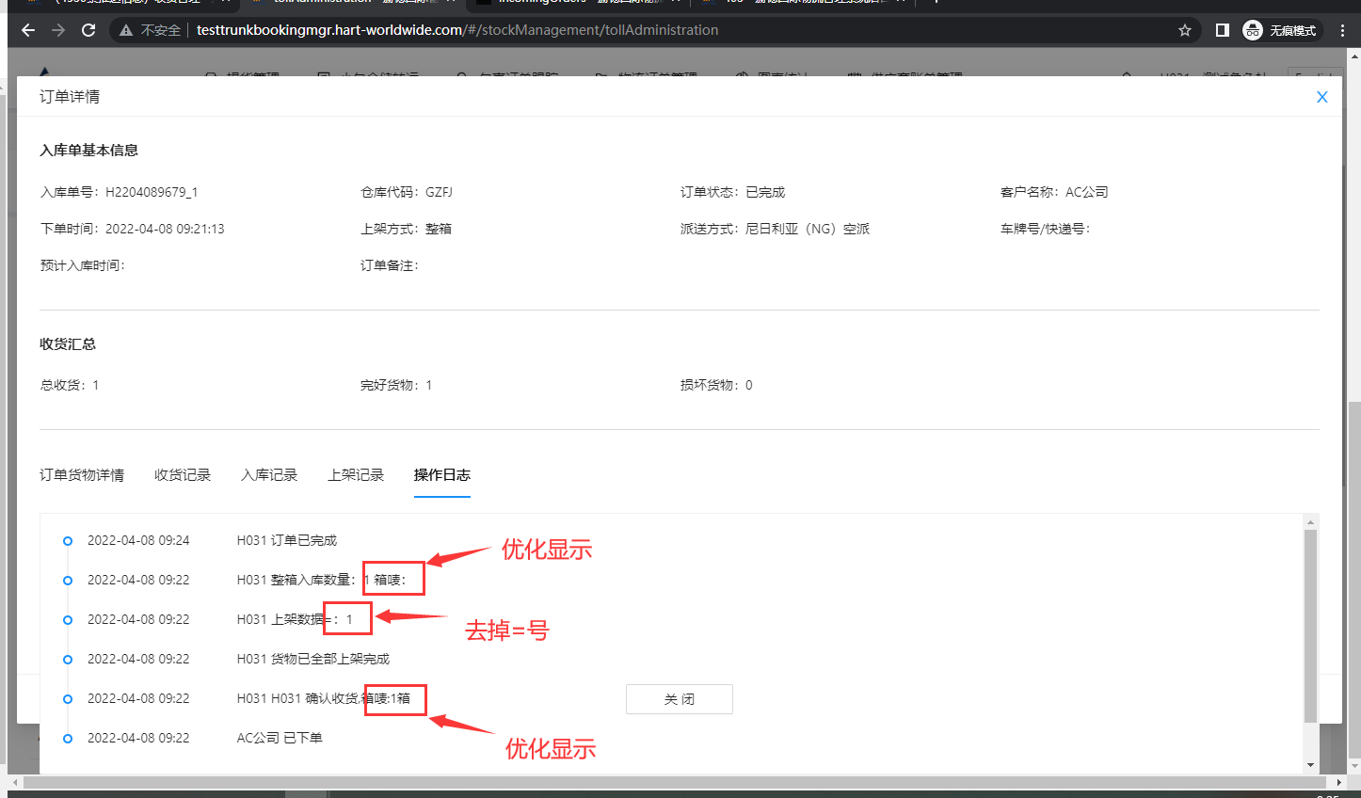Close the 订单详情 dialog with the X
This screenshot has height=798, width=1361.
pos(1321,97)
